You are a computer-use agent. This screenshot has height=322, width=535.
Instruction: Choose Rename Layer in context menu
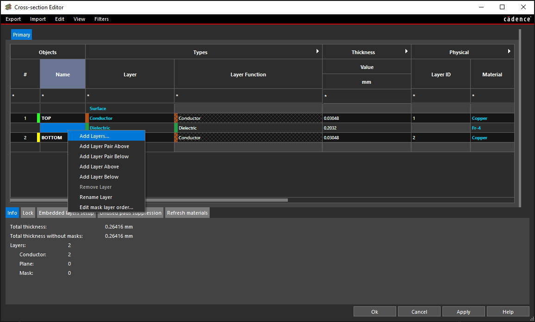[x=96, y=197]
